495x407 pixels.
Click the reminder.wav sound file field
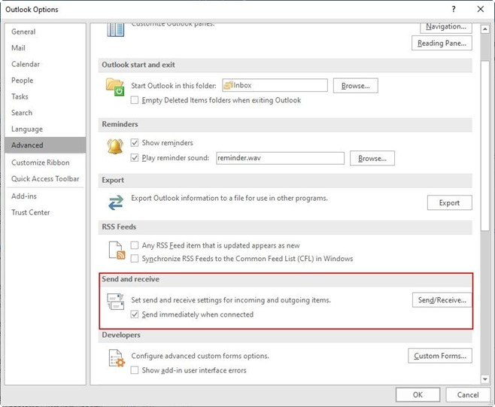point(280,158)
